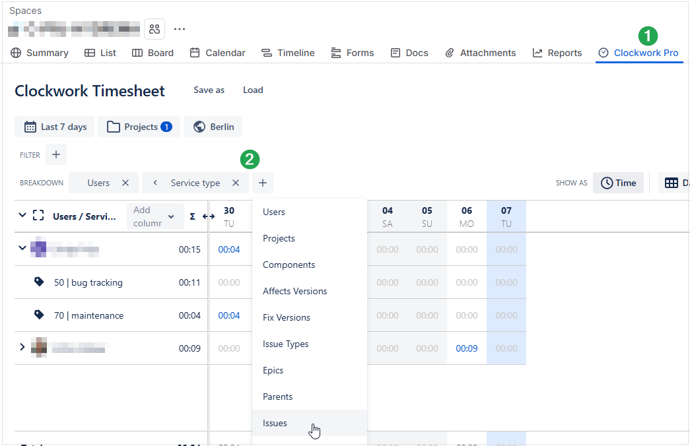Click Save as for the timesheet
The height and width of the screenshot is (446, 690).
pyautogui.click(x=209, y=90)
